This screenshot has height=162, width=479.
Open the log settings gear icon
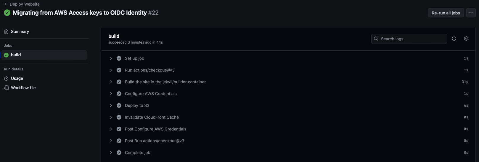[x=466, y=39]
